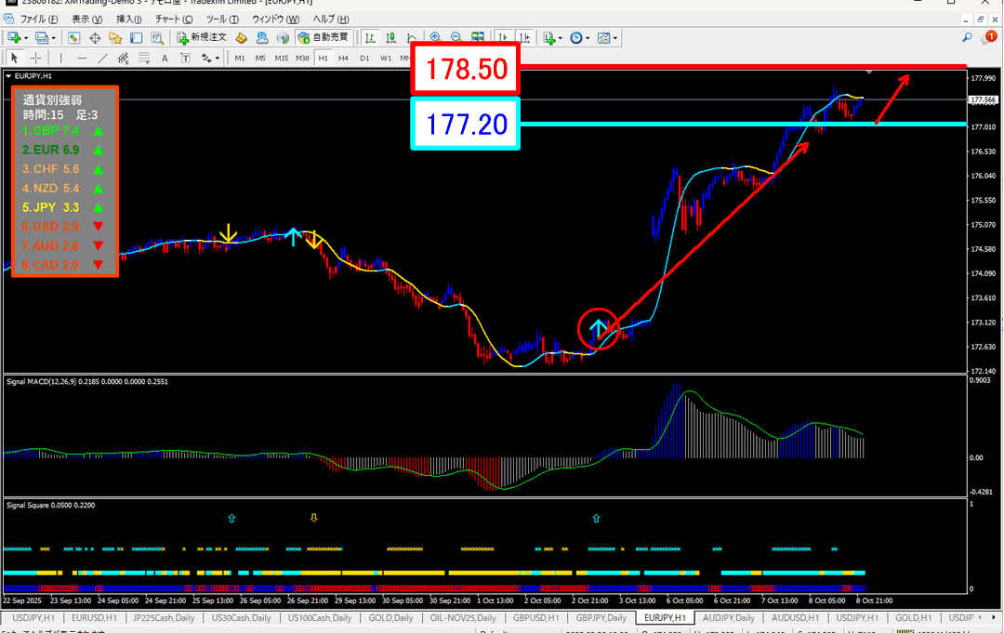Select the horizontal line tool
The height and width of the screenshot is (633, 1004).
[82, 59]
